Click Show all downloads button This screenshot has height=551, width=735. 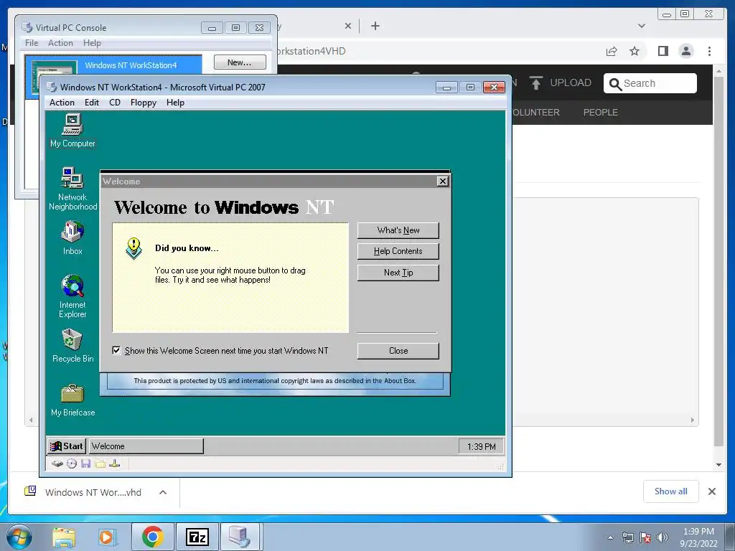671,491
